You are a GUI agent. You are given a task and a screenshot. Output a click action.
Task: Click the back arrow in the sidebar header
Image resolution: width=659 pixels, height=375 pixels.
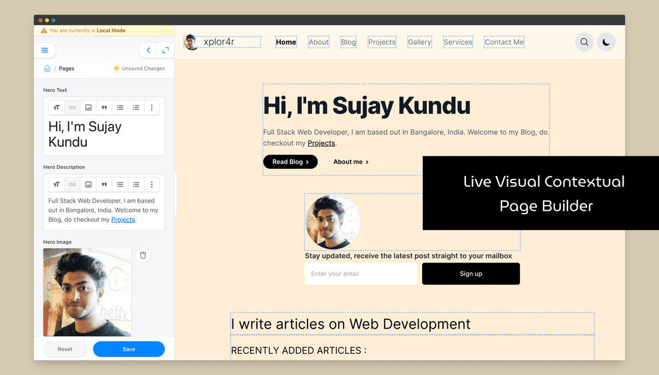tap(148, 51)
